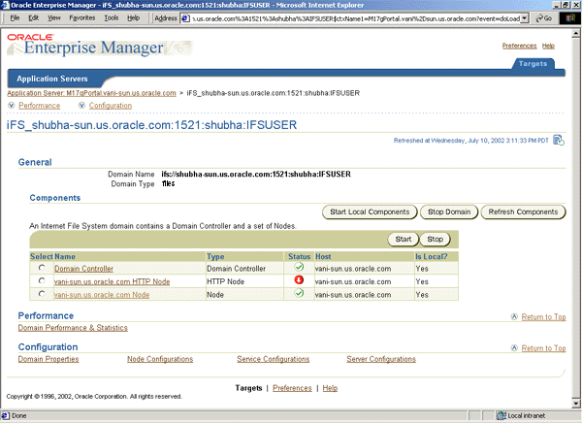This screenshot has height=423, width=582.
Task: Click Start Local Components button
Action: coord(370,212)
